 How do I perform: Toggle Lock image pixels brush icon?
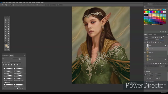coord(149,42)
